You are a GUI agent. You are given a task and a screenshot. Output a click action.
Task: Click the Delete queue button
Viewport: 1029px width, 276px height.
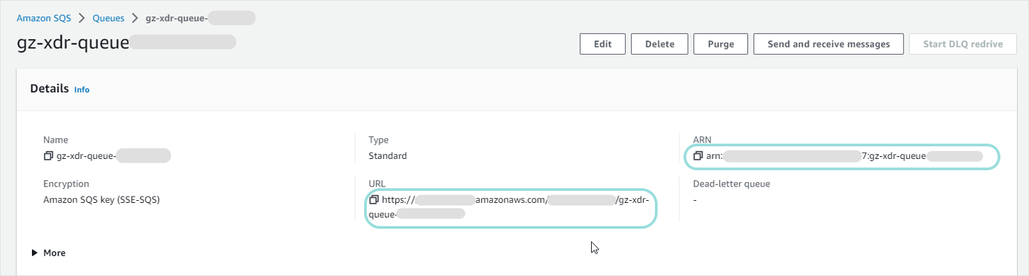659,44
